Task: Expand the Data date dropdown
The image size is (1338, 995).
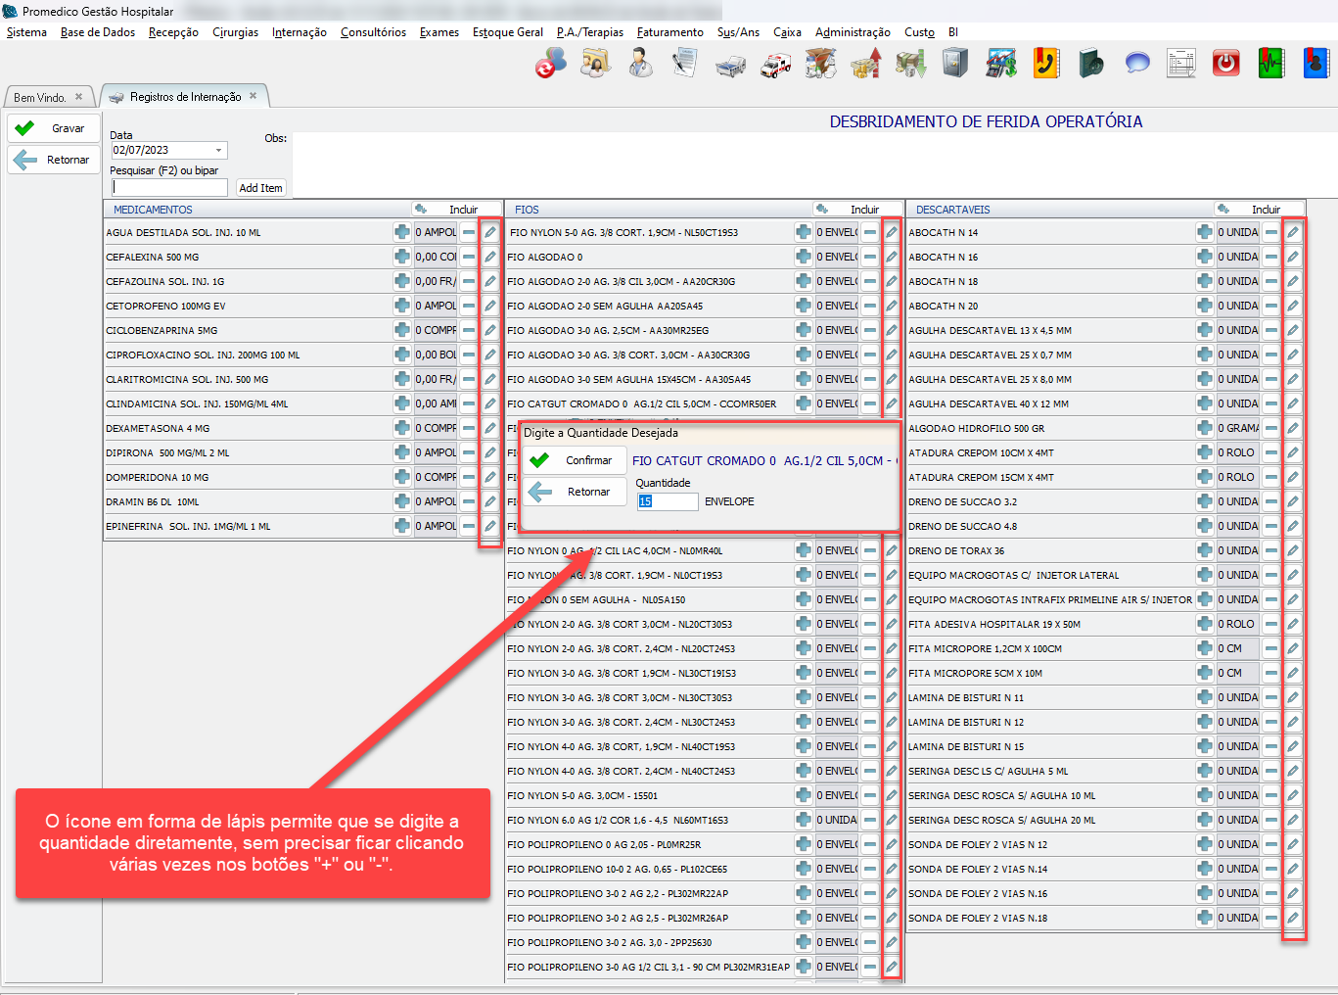Action: (x=219, y=150)
